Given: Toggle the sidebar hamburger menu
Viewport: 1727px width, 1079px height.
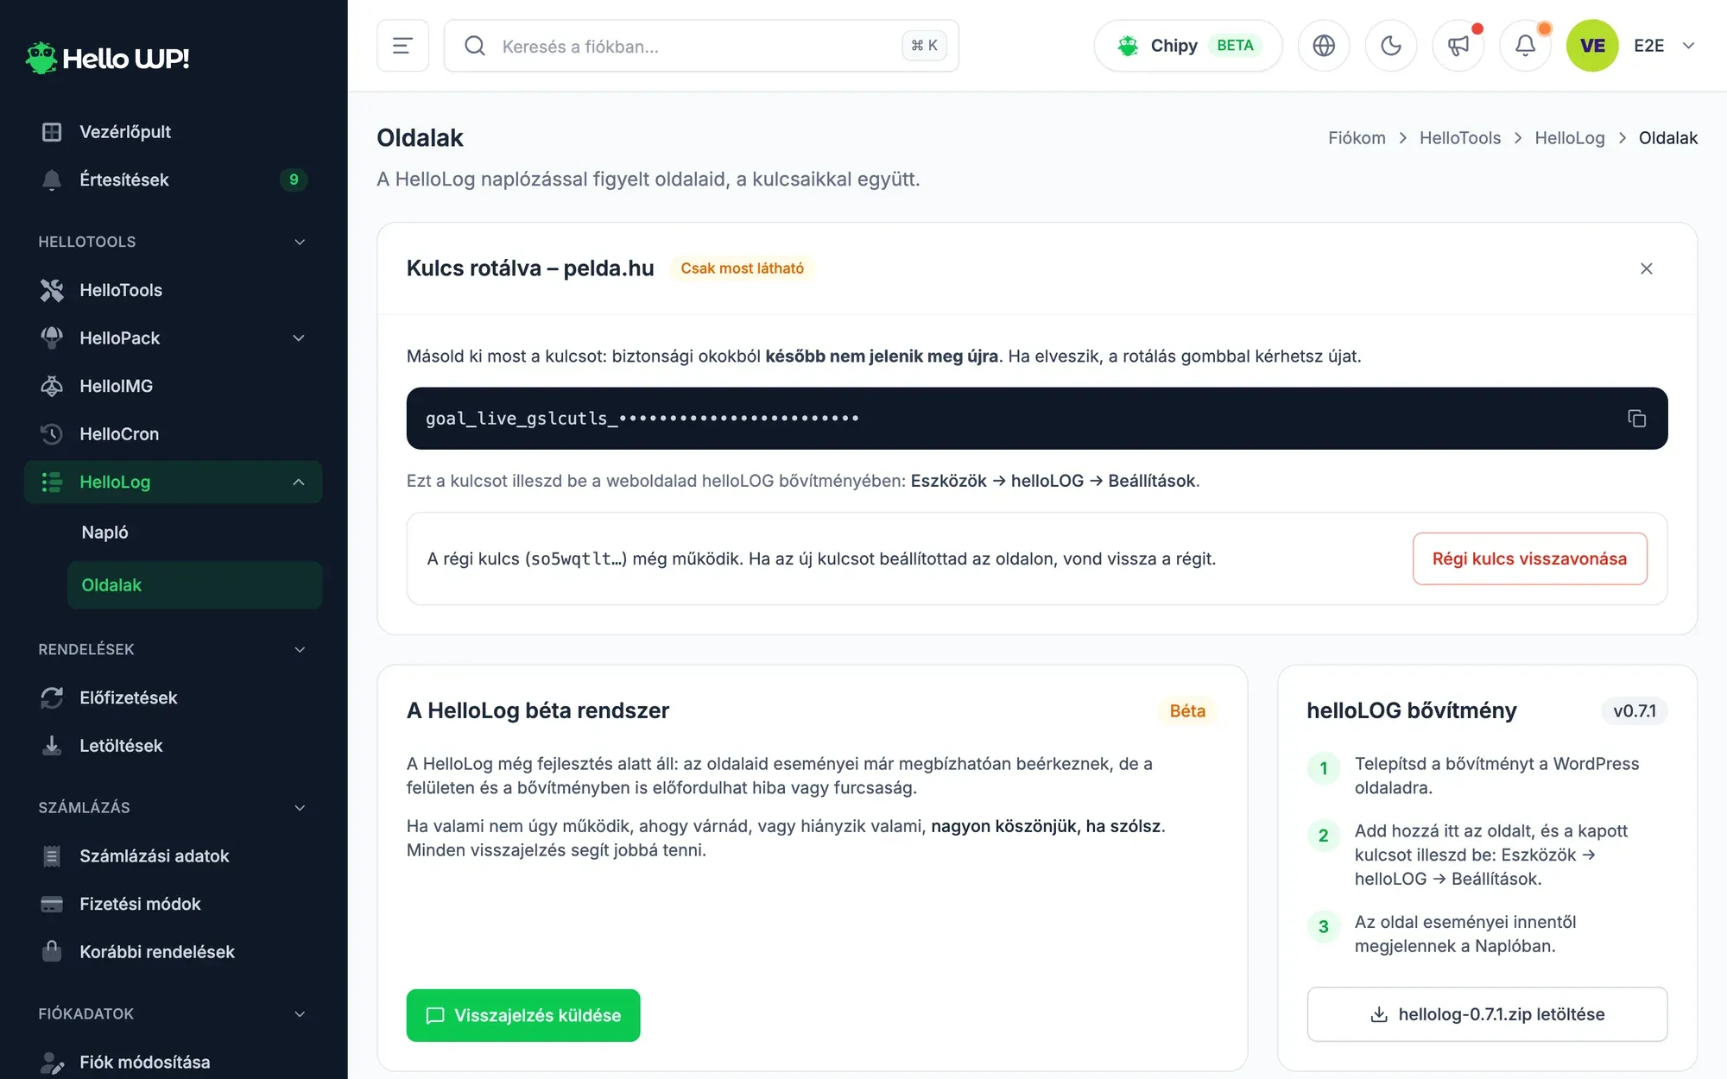Looking at the screenshot, I should (402, 46).
